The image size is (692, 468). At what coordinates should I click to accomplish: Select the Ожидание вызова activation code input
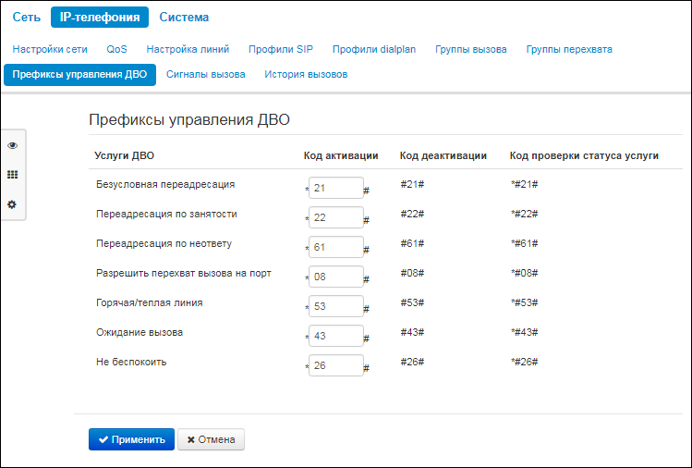tap(336, 336)
